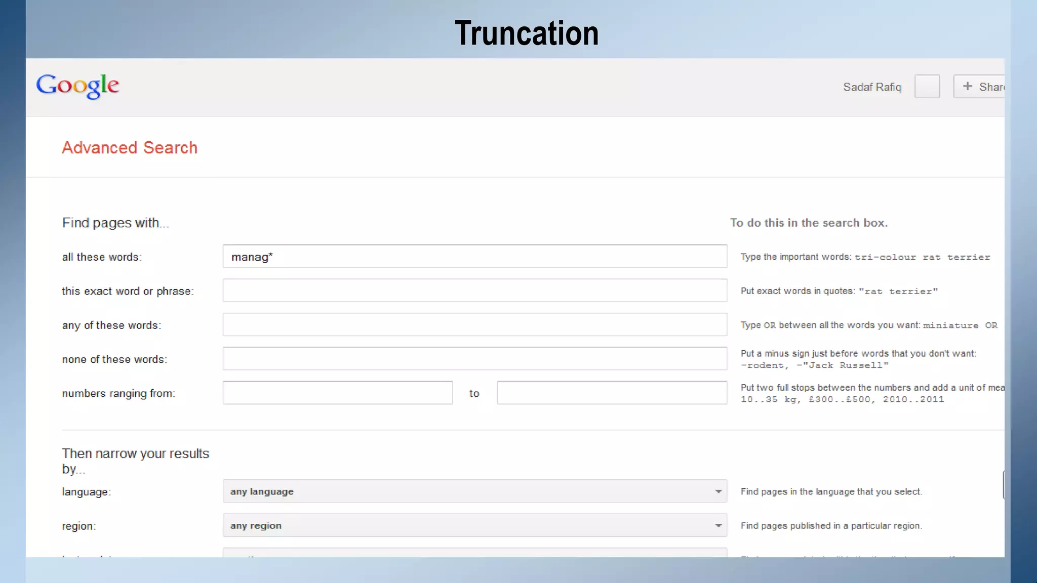Click the "numbers ranging from:" label
This screenshot has height=583, width=1037.
pos(118,393)
